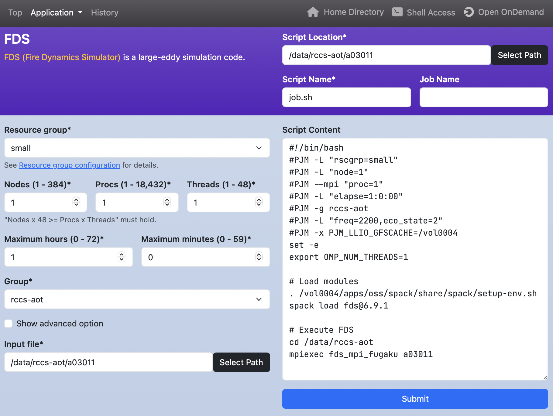The width and height of the screenshot is (553, 416).
Task: Open the History navigation item
Action: tap(105, 12)
